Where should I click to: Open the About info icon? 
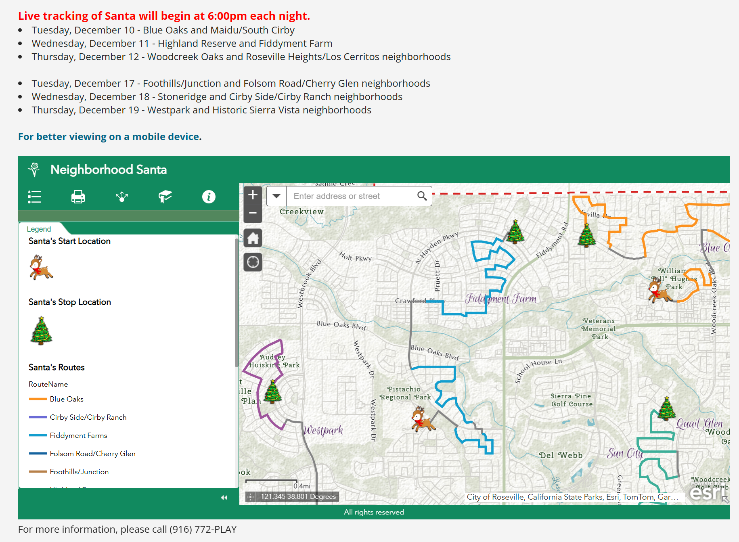click(209, 197)
